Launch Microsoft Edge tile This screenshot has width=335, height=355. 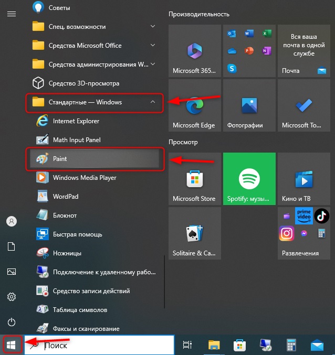click(195, 105)
